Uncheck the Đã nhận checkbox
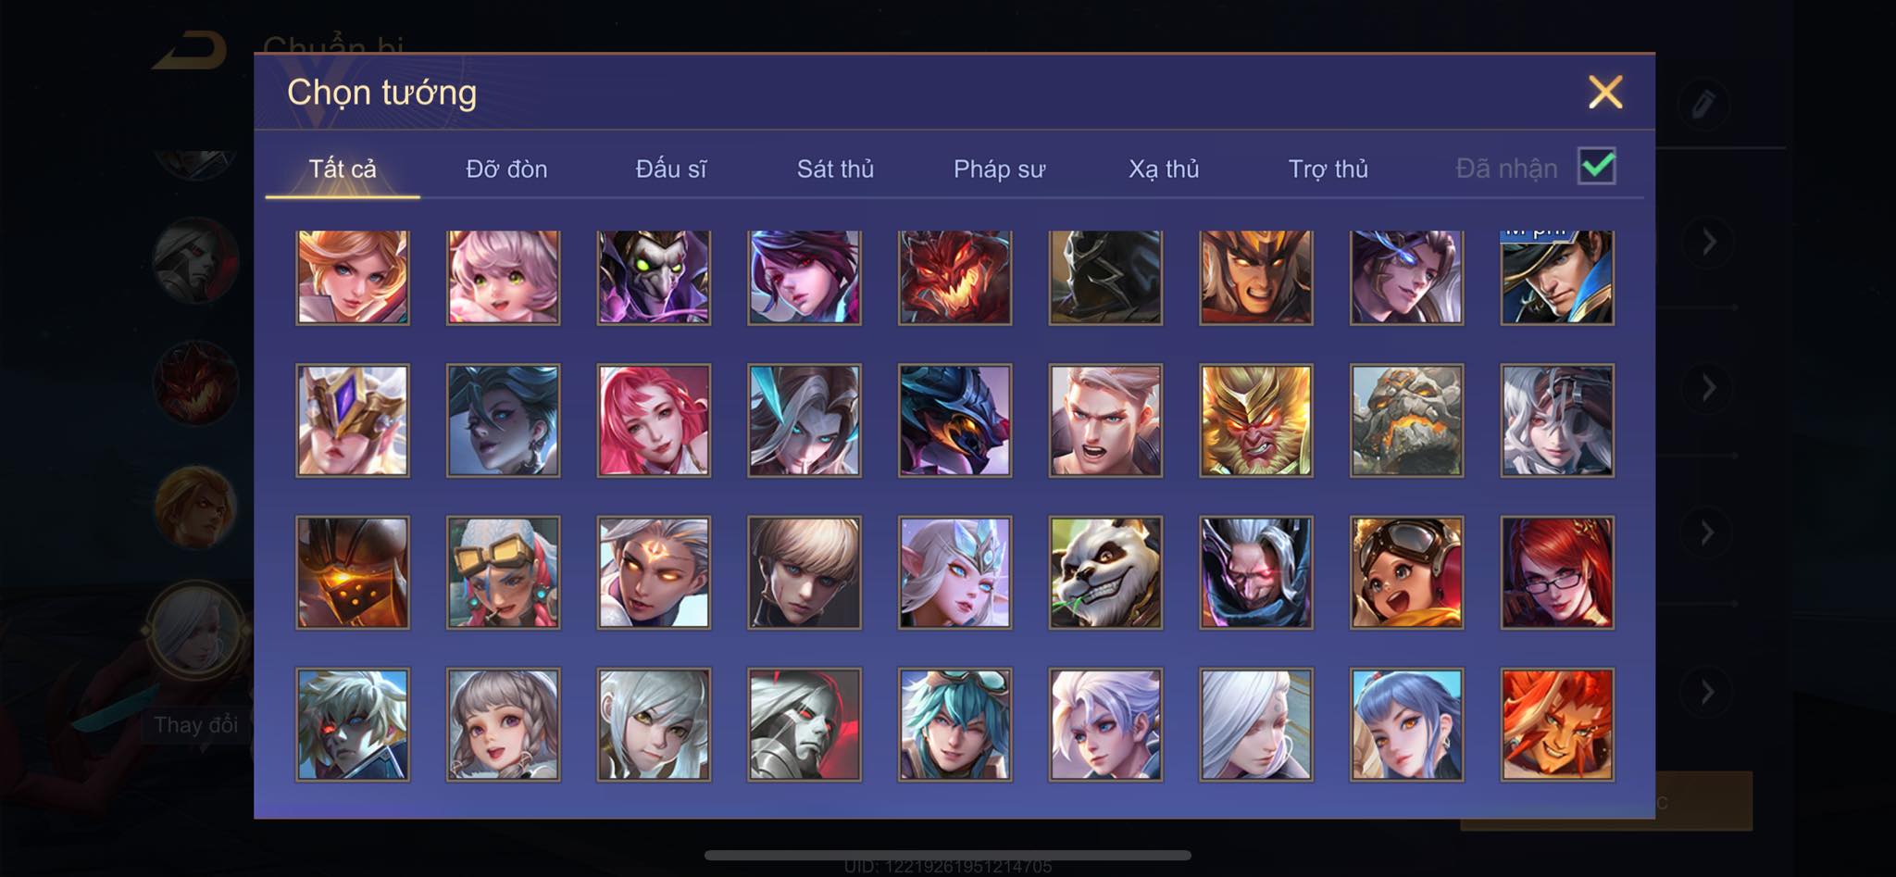This screenshot has height=877, width=1896. [x=1597, y=167]
